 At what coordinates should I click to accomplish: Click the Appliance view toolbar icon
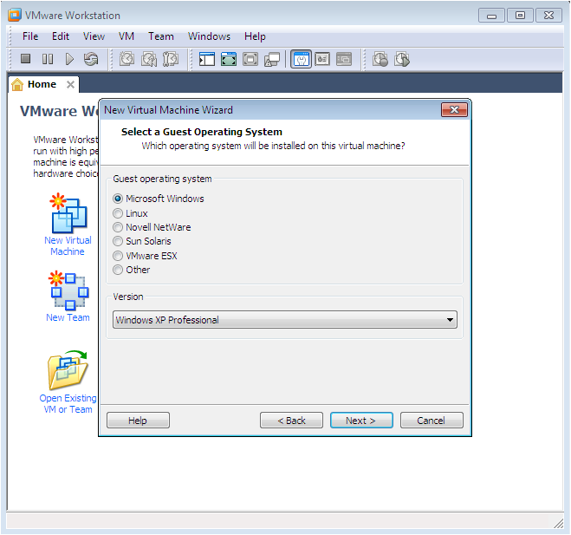[322, 59]
